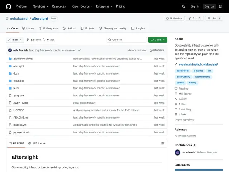
Task: Switch to the Pull requests tab
Action: (x=48, y=28)
